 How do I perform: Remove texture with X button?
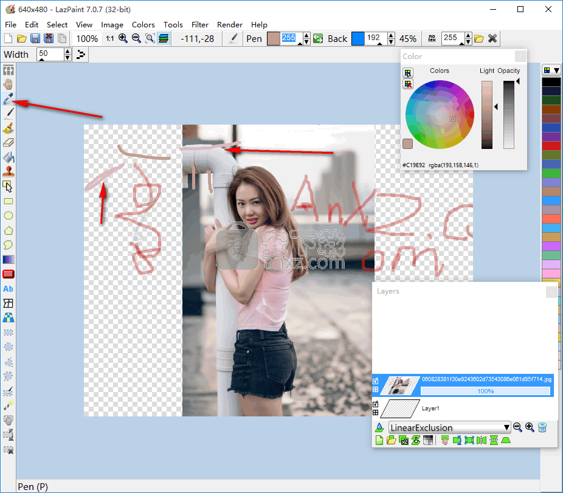pyautogui.click(x=492, y=38)
